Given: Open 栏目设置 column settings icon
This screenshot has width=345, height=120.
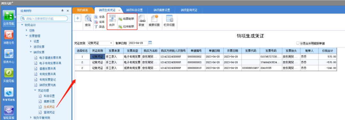Looking at the screenshot, I should coord(169,21).
